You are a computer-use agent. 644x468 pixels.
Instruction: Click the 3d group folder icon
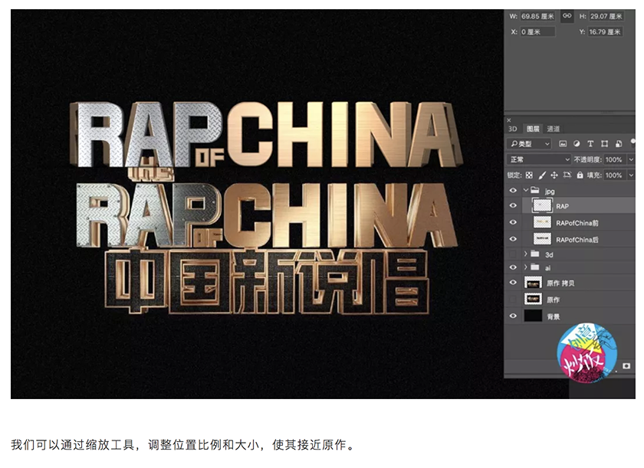535,254
